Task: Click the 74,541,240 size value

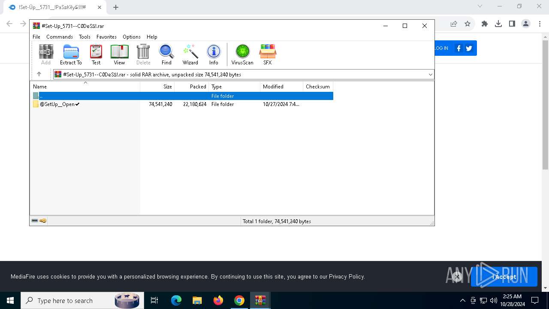Action: click(x=160, y=104)
